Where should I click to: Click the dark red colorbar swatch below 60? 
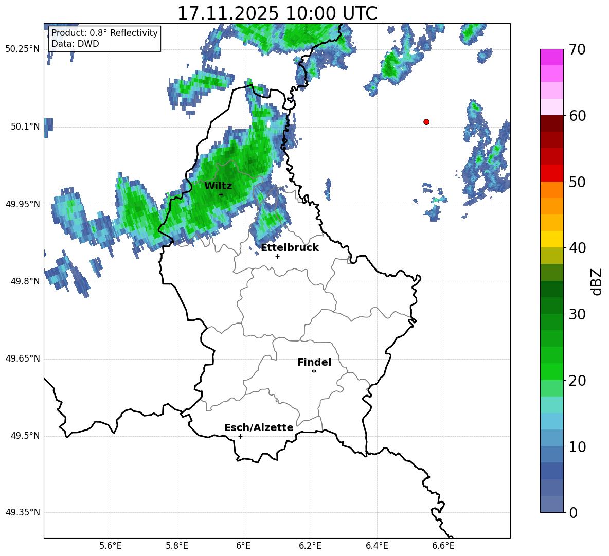(x=551, y=123)
